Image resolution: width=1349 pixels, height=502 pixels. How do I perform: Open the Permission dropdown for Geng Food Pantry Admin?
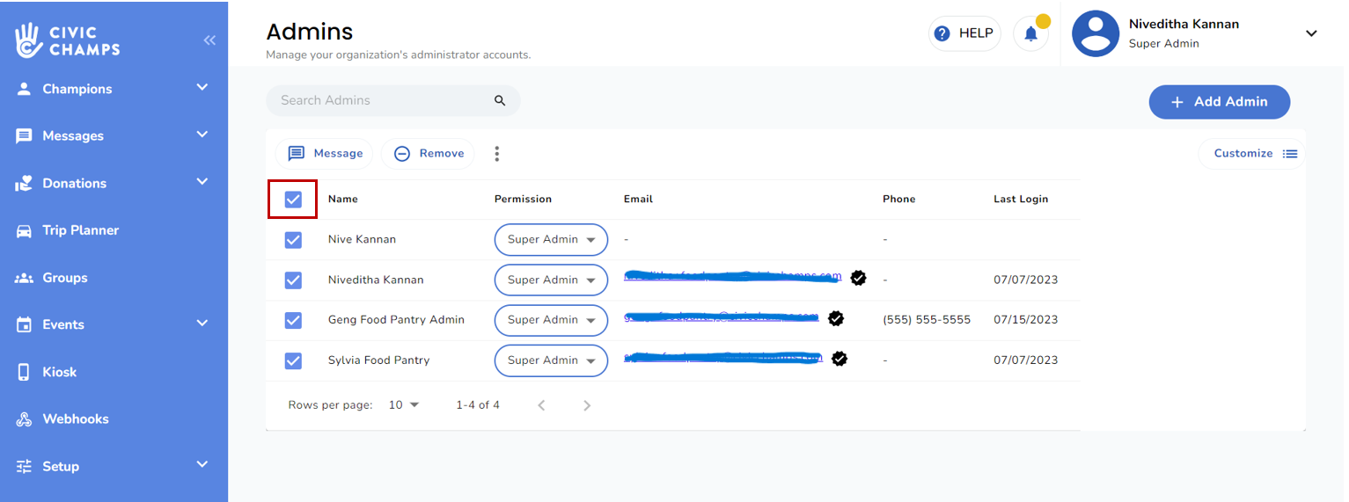pyautogui.click(x=551, y=320)
